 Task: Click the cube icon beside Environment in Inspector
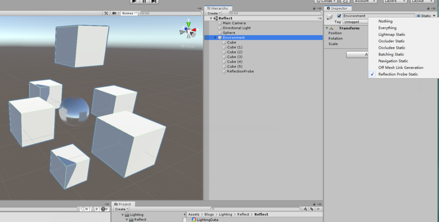pyautogui.click(x=329, y=17)
